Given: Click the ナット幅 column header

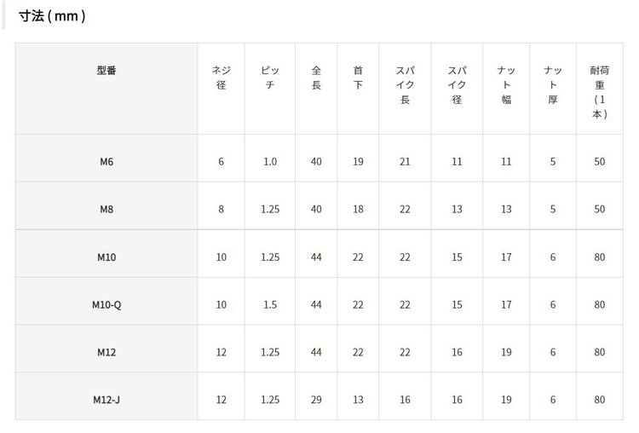Looking at the screenshot, I should 505,85.
